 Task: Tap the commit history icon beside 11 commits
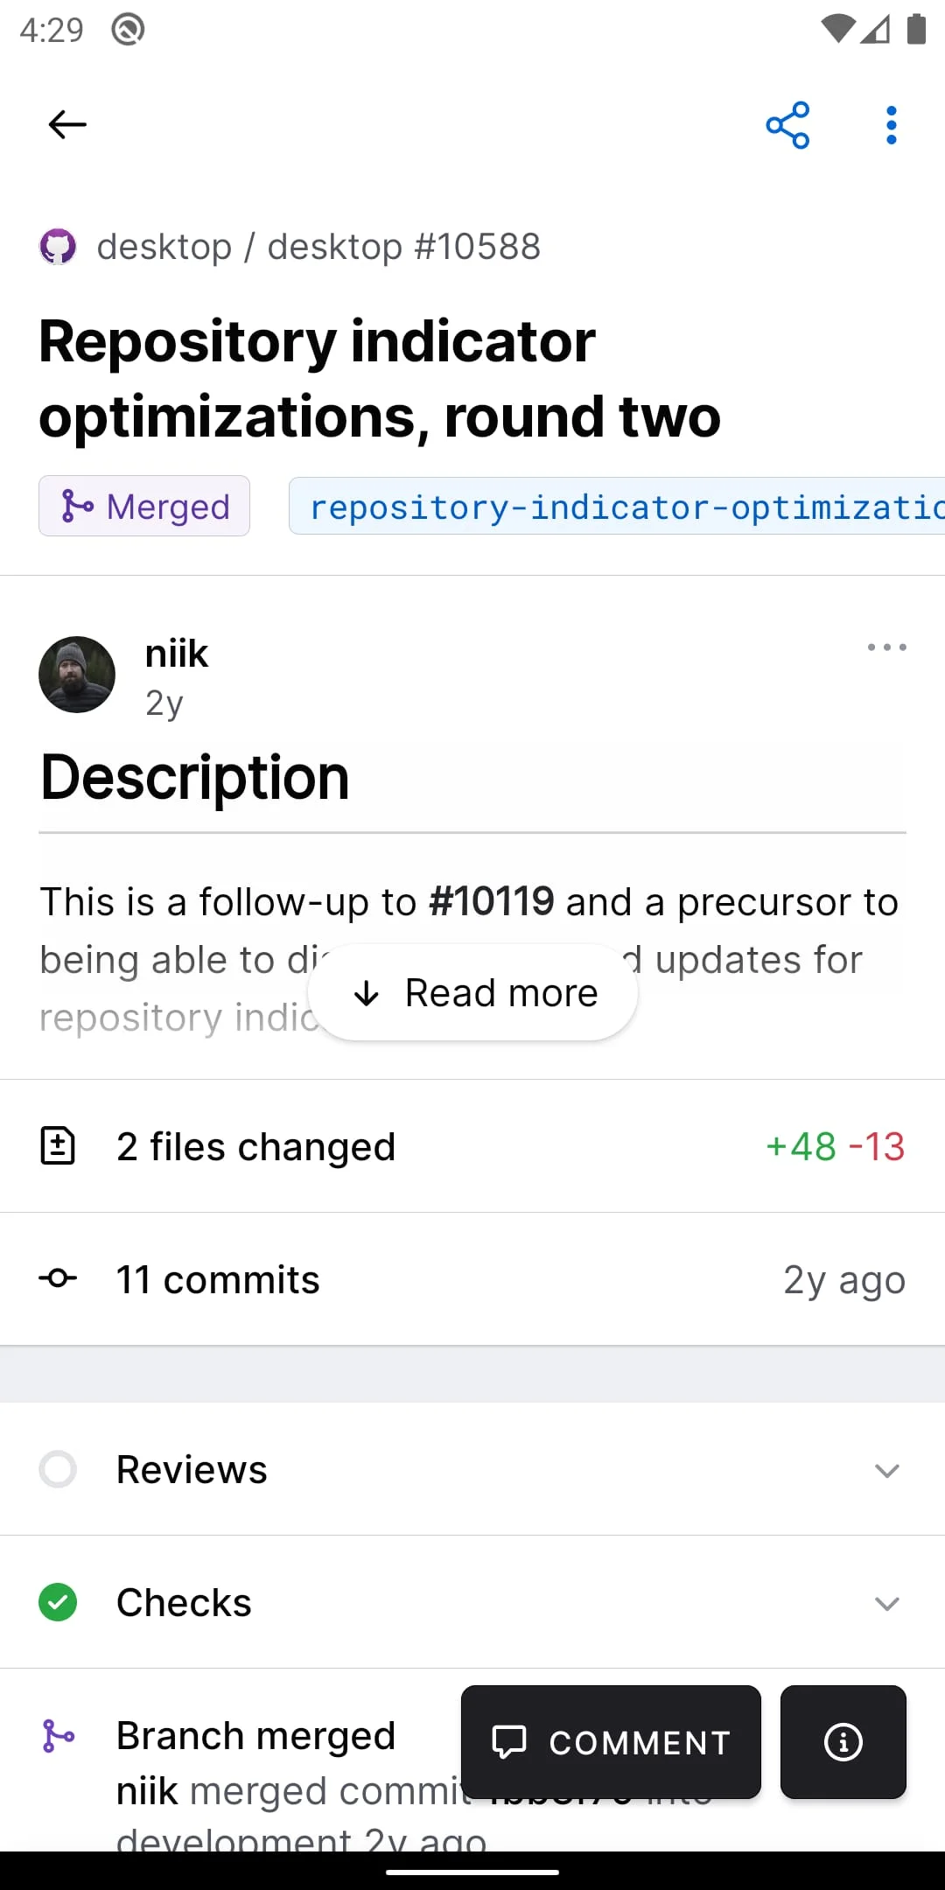pos(58,1278)
